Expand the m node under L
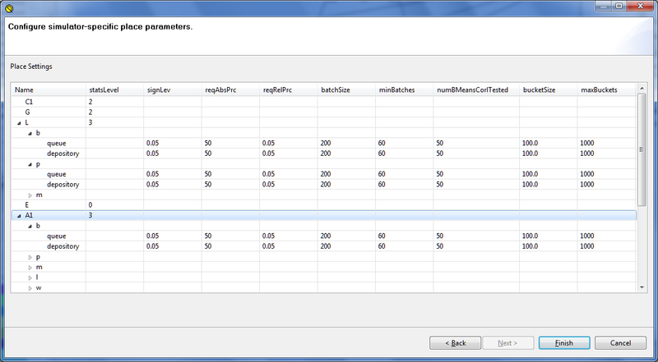Image resolution: width=658 pixels, height=362 pixels. point(29,195)
